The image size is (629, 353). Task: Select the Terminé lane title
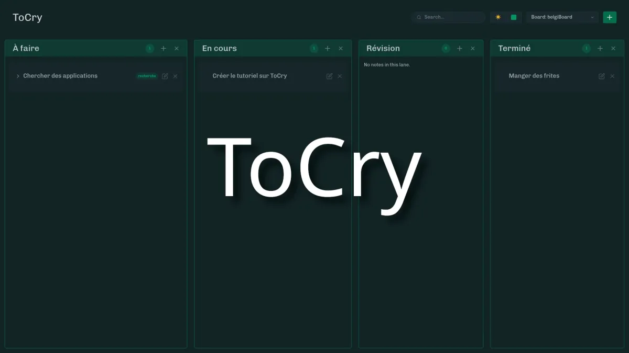[514, 48]
